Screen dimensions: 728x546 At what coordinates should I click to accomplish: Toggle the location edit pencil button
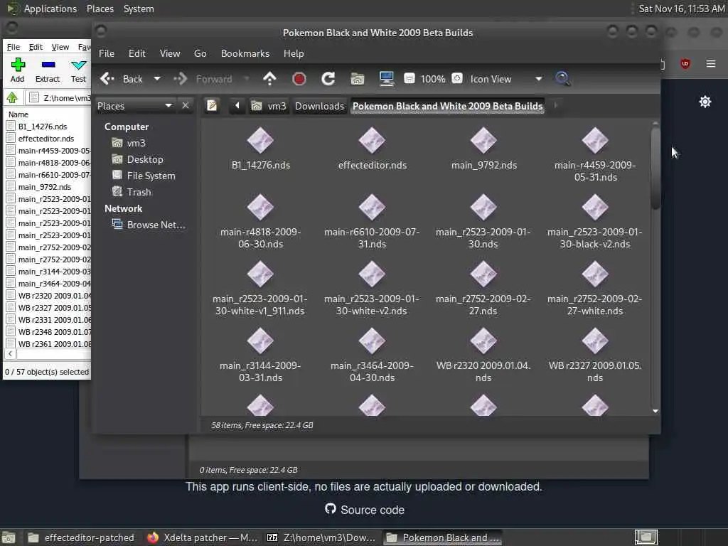pyautogui.click(x=212, y=106)
